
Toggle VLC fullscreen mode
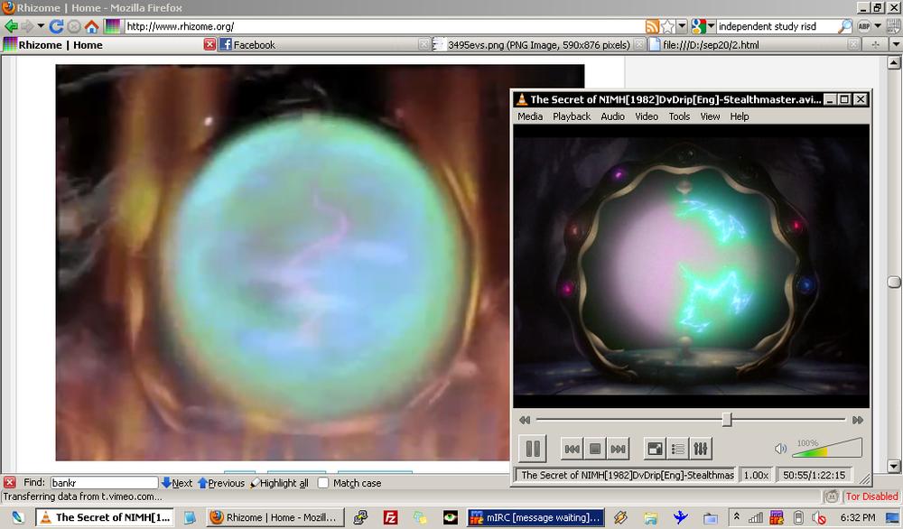[655, 449]
